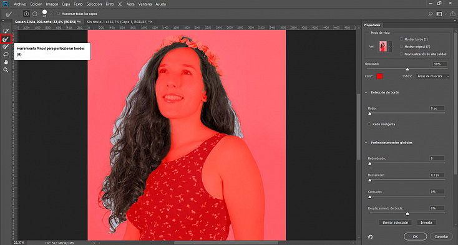Open the red overlay Color swatch

379,76
